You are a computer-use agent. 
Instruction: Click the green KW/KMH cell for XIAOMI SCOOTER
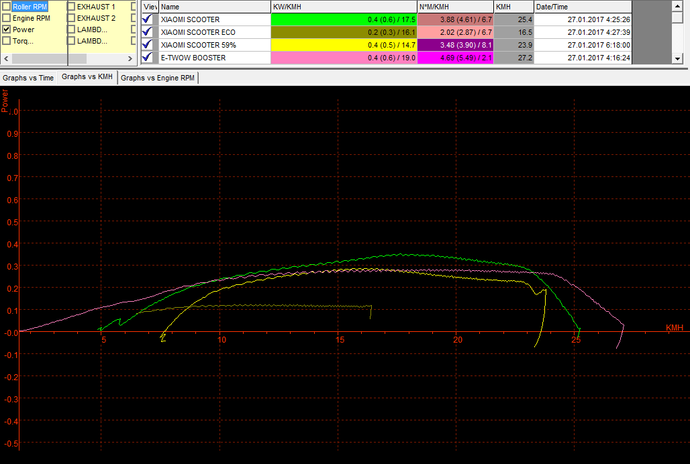click(x=344, y=19)
